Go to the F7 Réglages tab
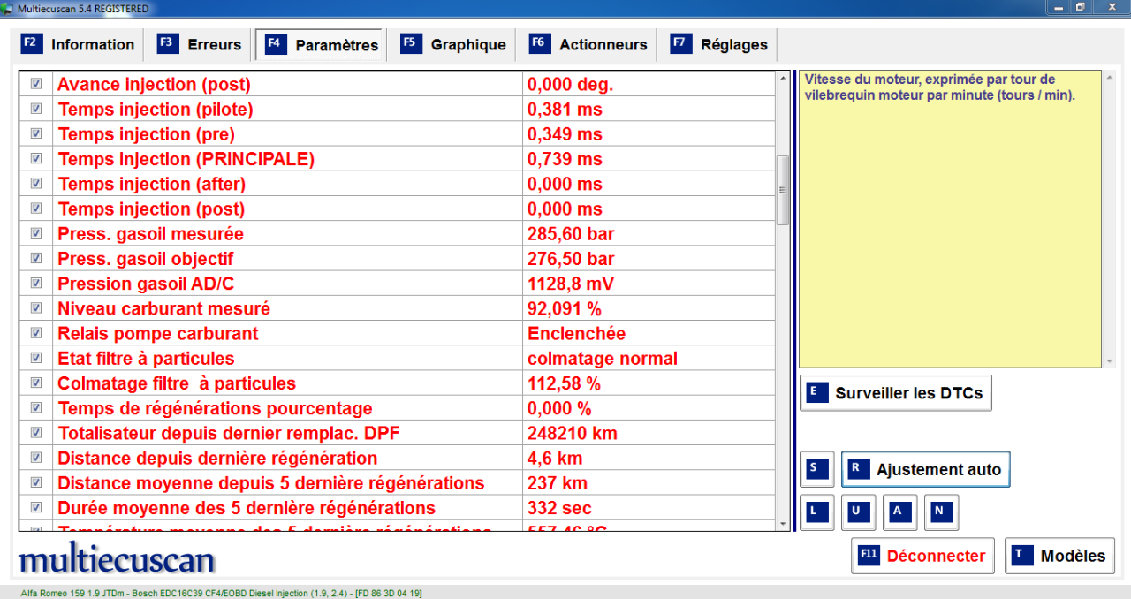The image size is (1131, 599). point(719,45)
